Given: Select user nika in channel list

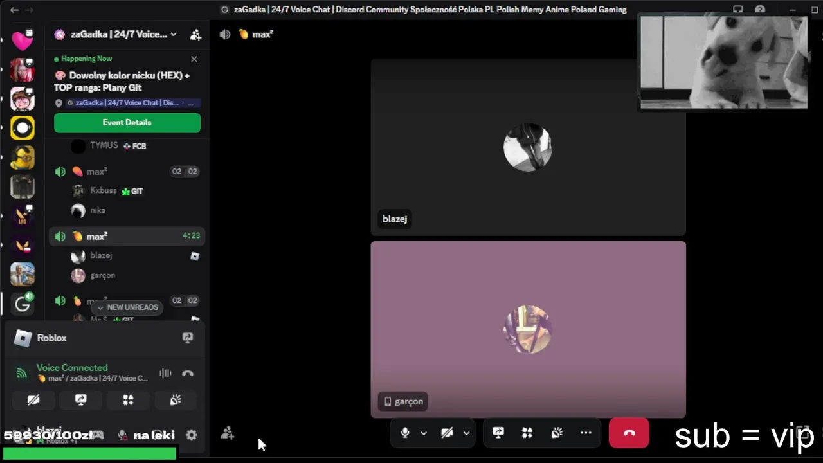Looking at the screenshot, I should (98, 210).
